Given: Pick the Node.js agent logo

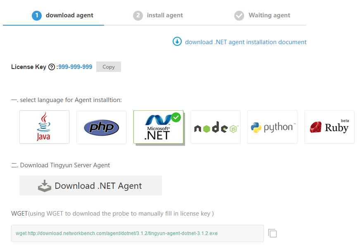Looking at the screenshot, I should (x=215, y=127).
